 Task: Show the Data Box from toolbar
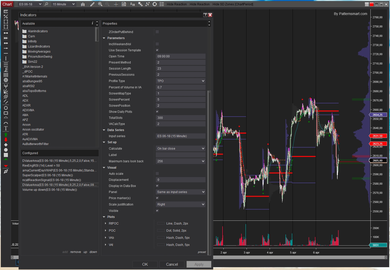[124, 4]
